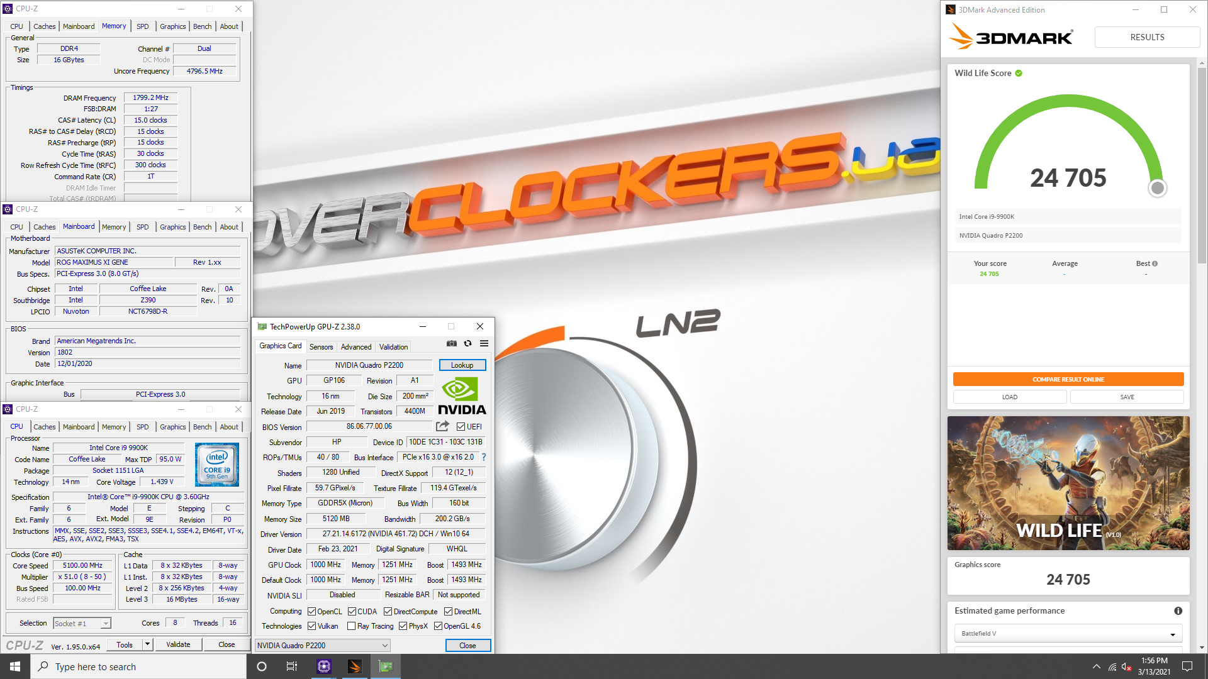This screenshot has height=679, width=1208.
Task: Click the top CPU-Z window title bar icon
Action: tap(8, 9)
